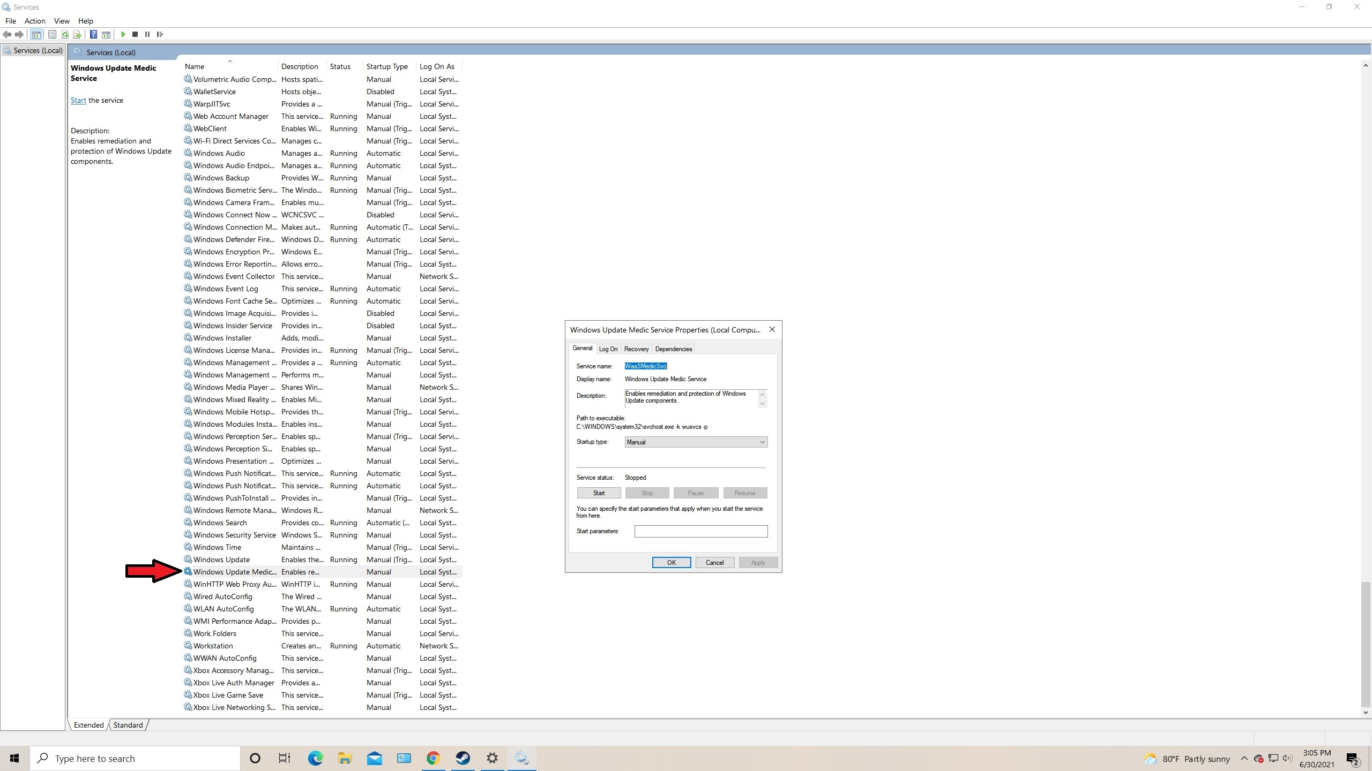The width and height of the screenshot is (1372, 771).
Task: Click the gear icon beside Windows Audio
Action: pos(188,153)
